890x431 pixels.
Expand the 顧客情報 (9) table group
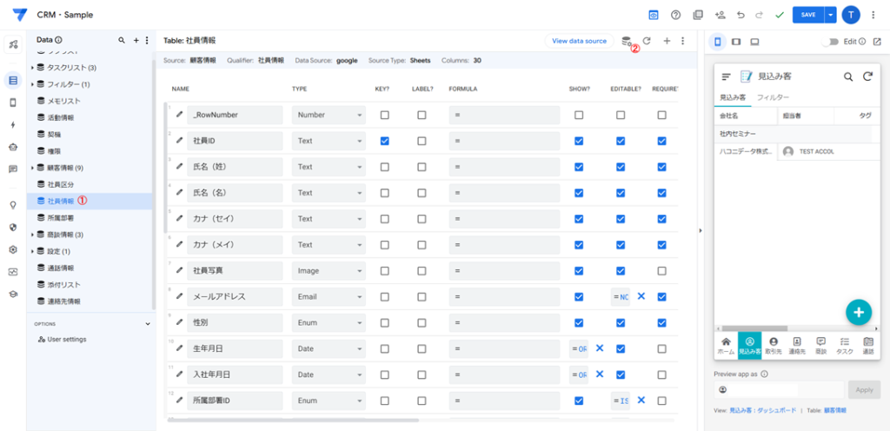click(x=32, y=168)
